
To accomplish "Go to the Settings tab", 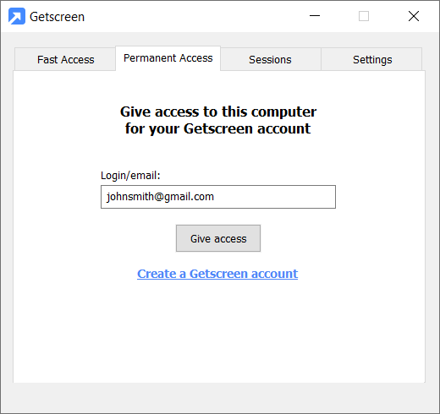I will point(372,59).
